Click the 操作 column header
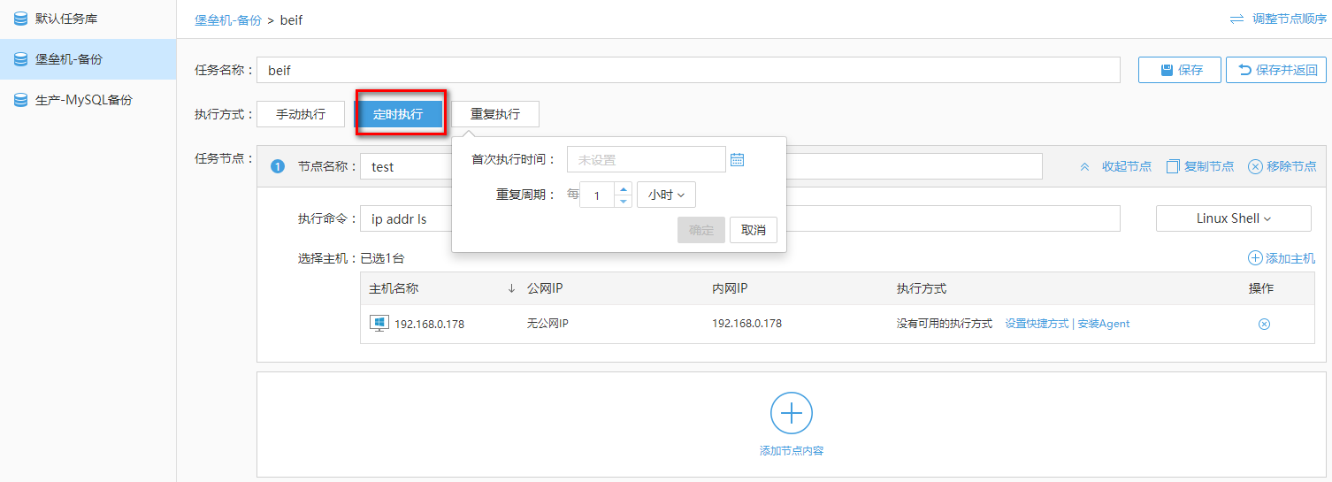 point(1261,288)
